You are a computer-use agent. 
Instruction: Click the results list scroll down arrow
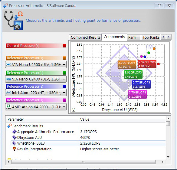click(x=168, y=157)
